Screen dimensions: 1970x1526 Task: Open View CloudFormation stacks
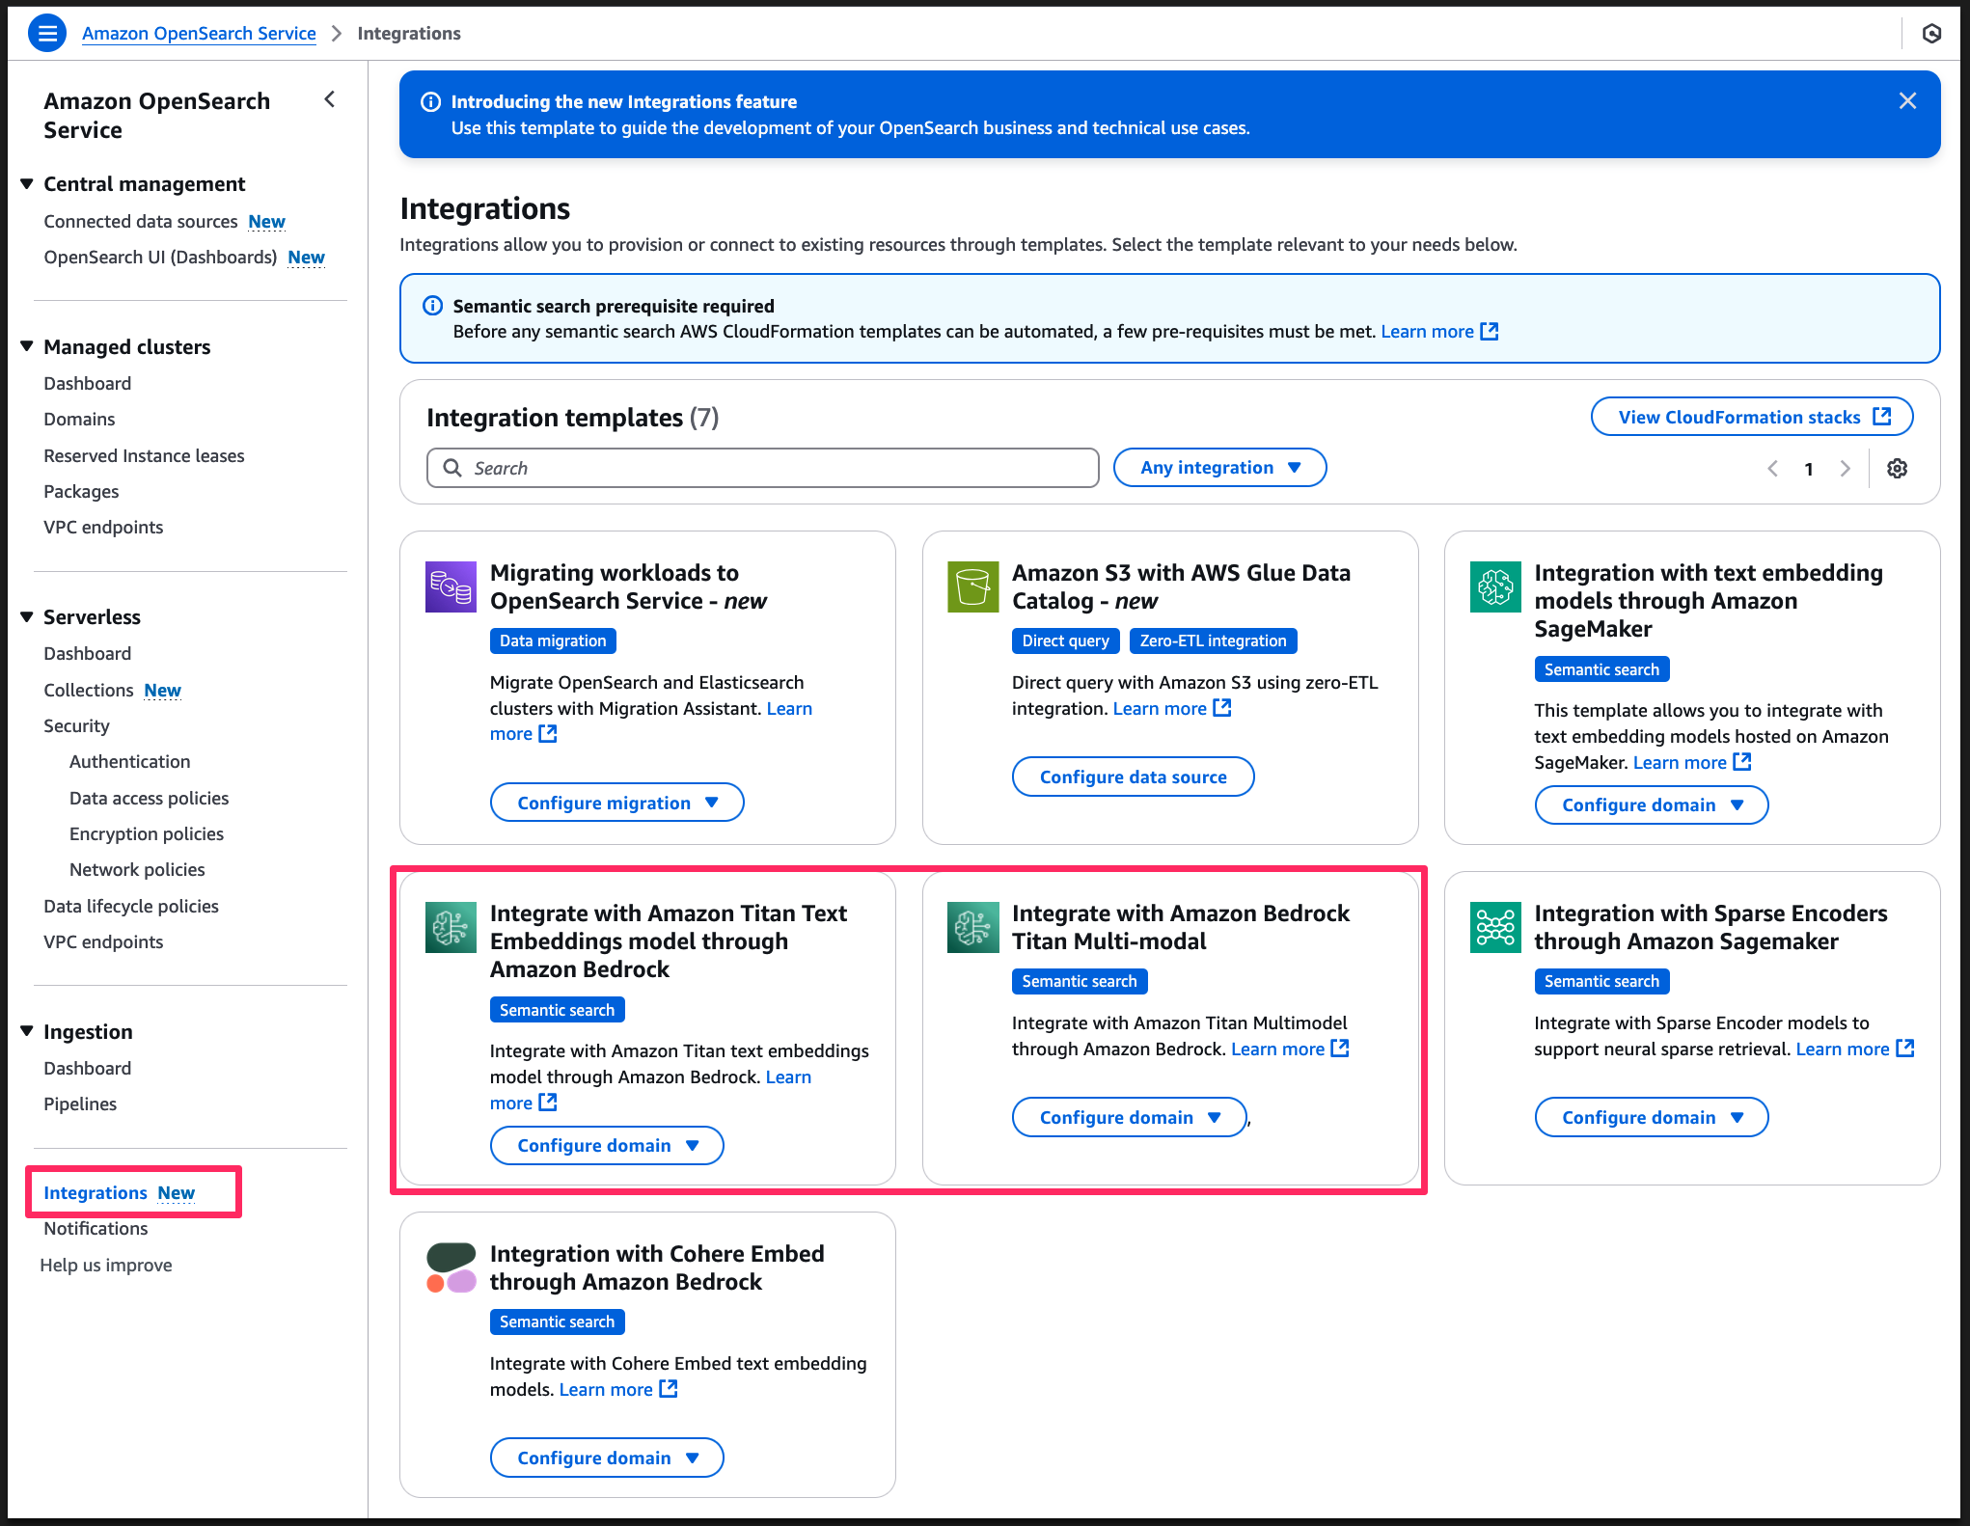pos(1751,417)
